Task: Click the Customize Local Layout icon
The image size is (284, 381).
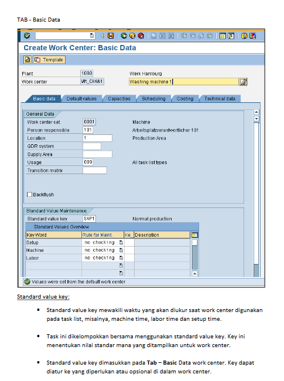Action: click(252, 36)
